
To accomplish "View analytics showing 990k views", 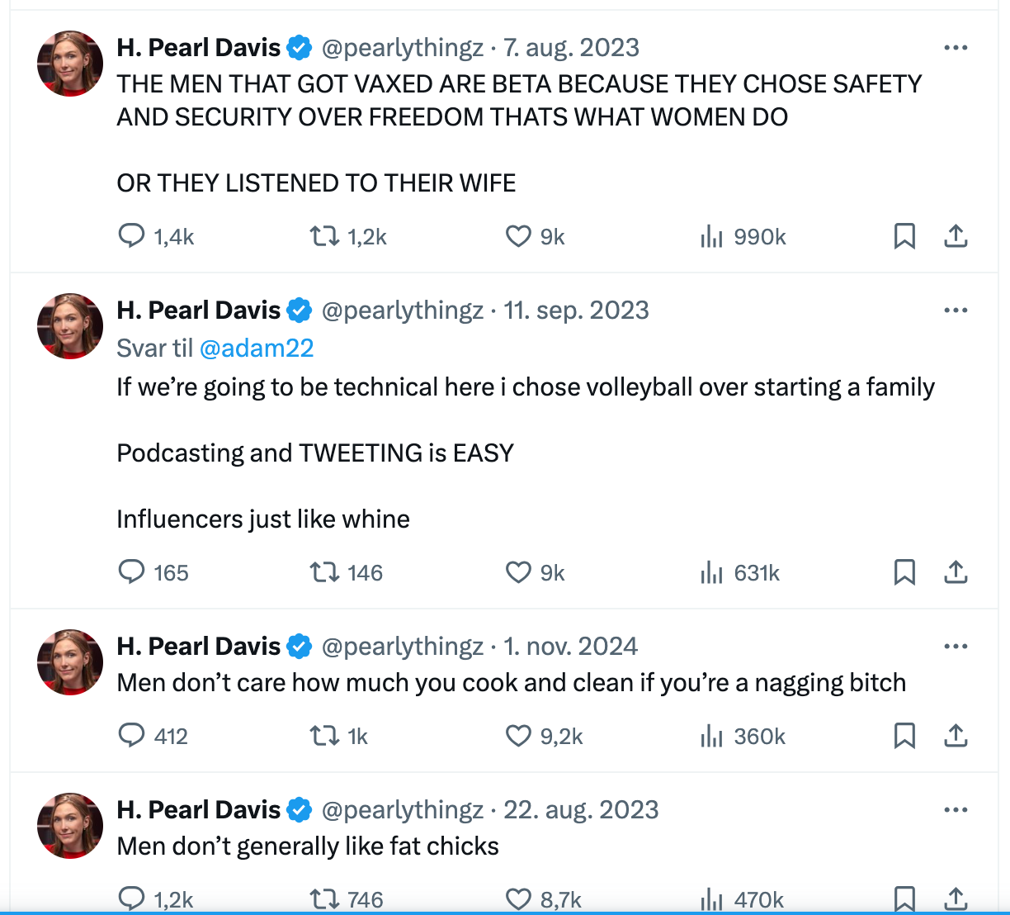I will click(743, 237).
